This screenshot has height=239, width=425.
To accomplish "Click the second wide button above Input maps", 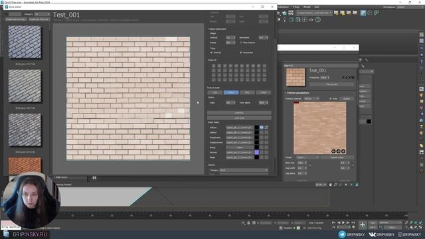I will (x=239, y=118).
